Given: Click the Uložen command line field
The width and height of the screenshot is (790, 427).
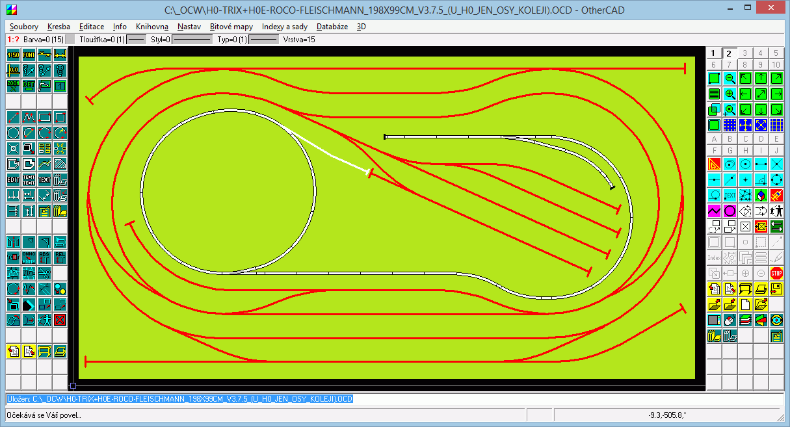Looking at the screenshot, I should coord(394,398).
